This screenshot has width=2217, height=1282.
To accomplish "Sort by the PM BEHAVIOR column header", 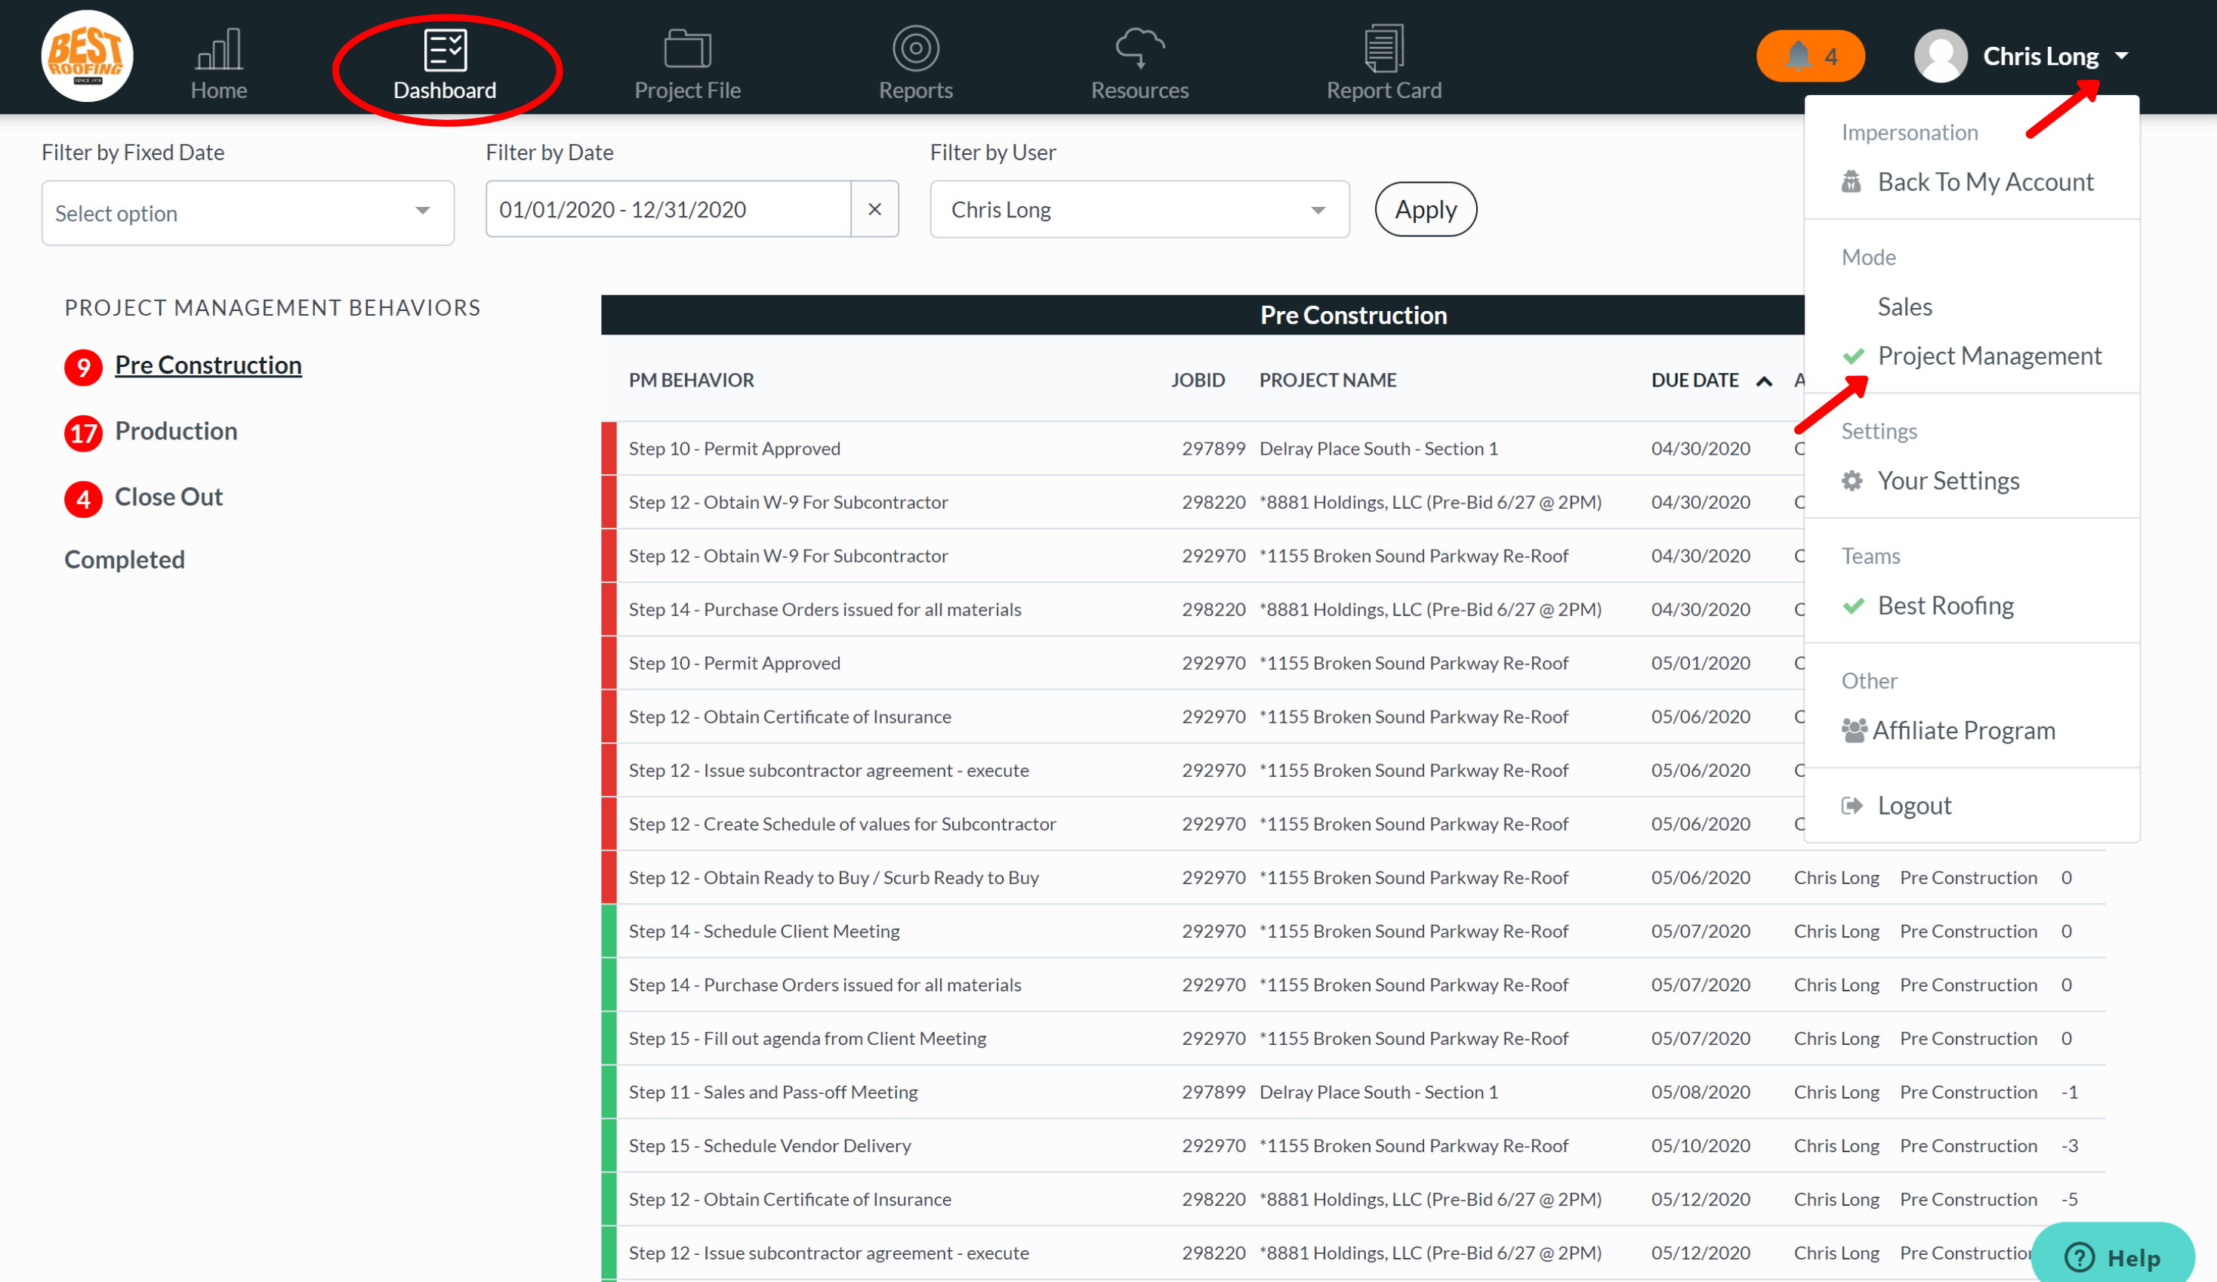I will point(691,380).
